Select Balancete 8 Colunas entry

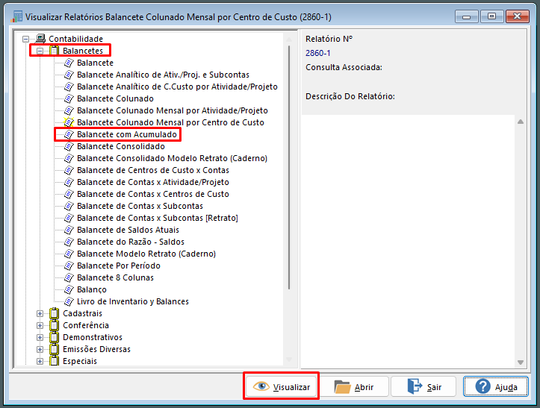click(115, 277)
